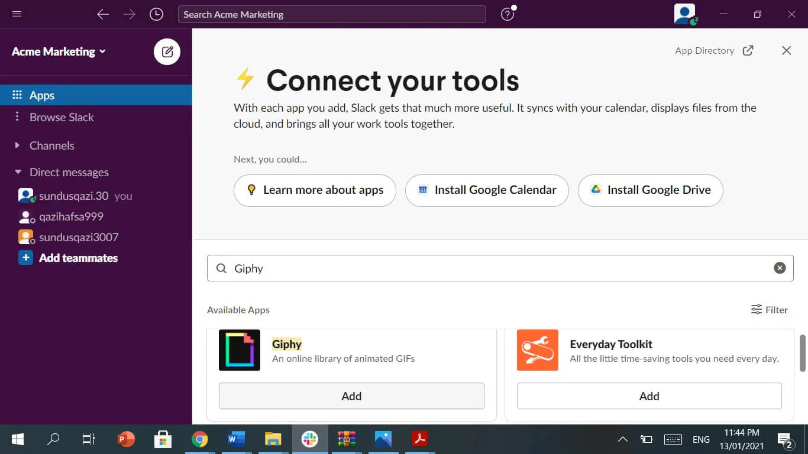Add the Giphy app
This screenshot has height=454, width=808.
click(x=351, y=396)
